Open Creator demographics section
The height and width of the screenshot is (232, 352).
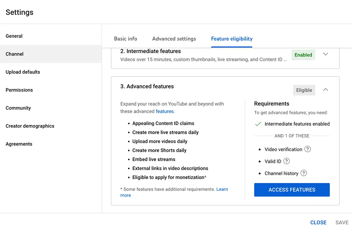[x=30, y=126]
